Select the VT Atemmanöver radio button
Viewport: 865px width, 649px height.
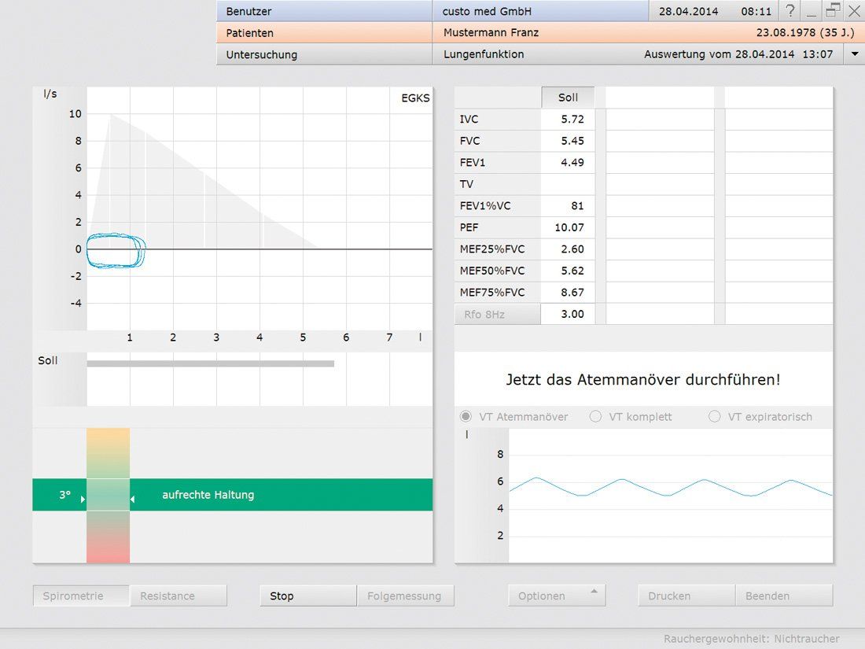click(466, 416)
